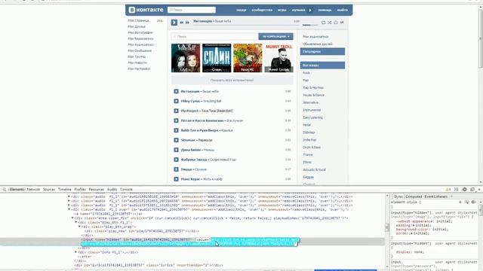483x271 pixels.
Task: Click the wide show-all-artists button below thumbnails
Action: pos(232,81)
